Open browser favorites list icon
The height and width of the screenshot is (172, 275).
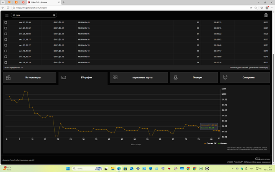coord(262,8)
